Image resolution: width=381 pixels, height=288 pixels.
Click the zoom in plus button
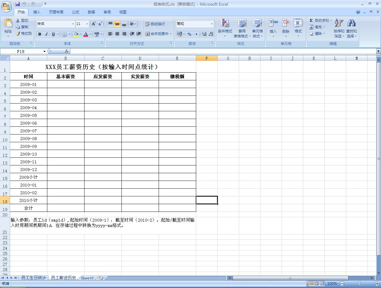coord(377,284)
